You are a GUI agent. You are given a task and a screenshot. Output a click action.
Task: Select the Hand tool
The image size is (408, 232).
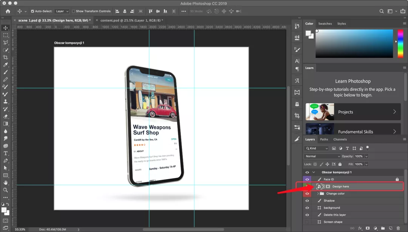pyautogui.click(x=6, y=183)
